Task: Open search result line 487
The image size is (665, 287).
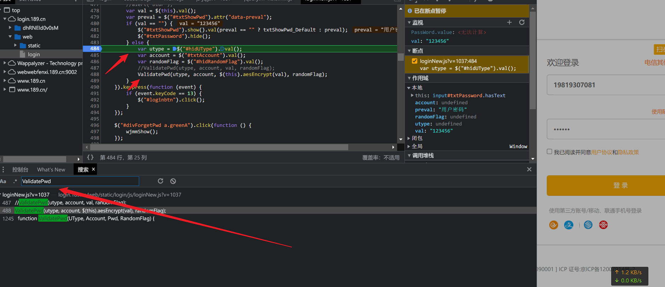Action: (x=268, y=203)
